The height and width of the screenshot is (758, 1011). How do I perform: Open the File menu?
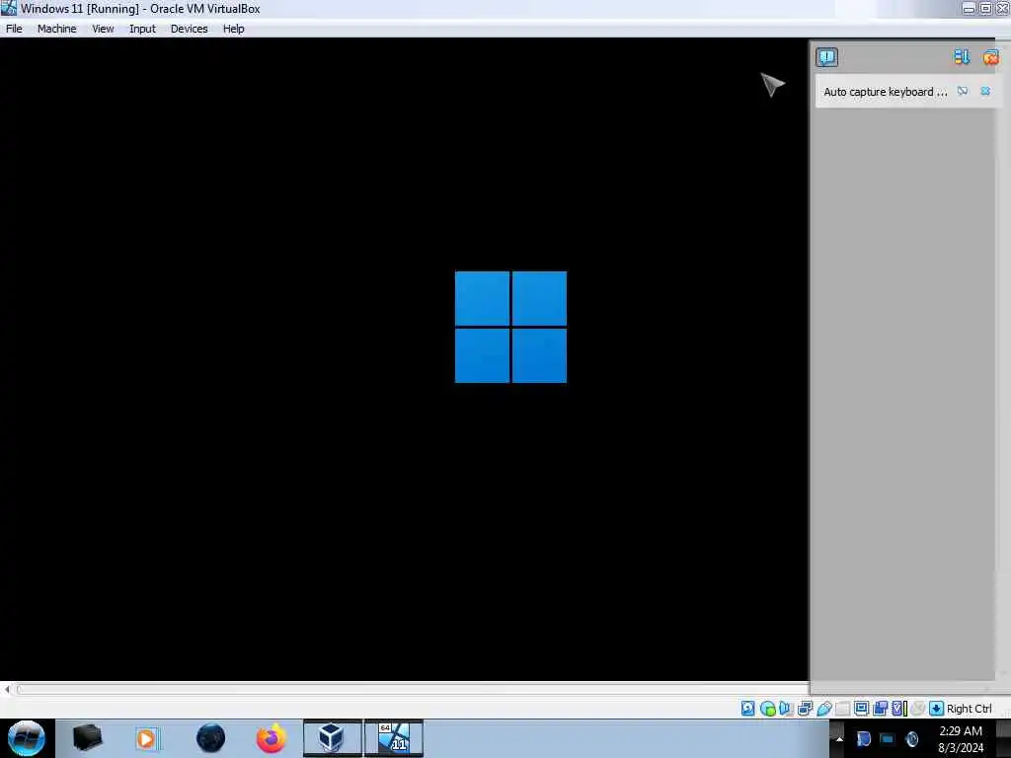tap(14, 29)
